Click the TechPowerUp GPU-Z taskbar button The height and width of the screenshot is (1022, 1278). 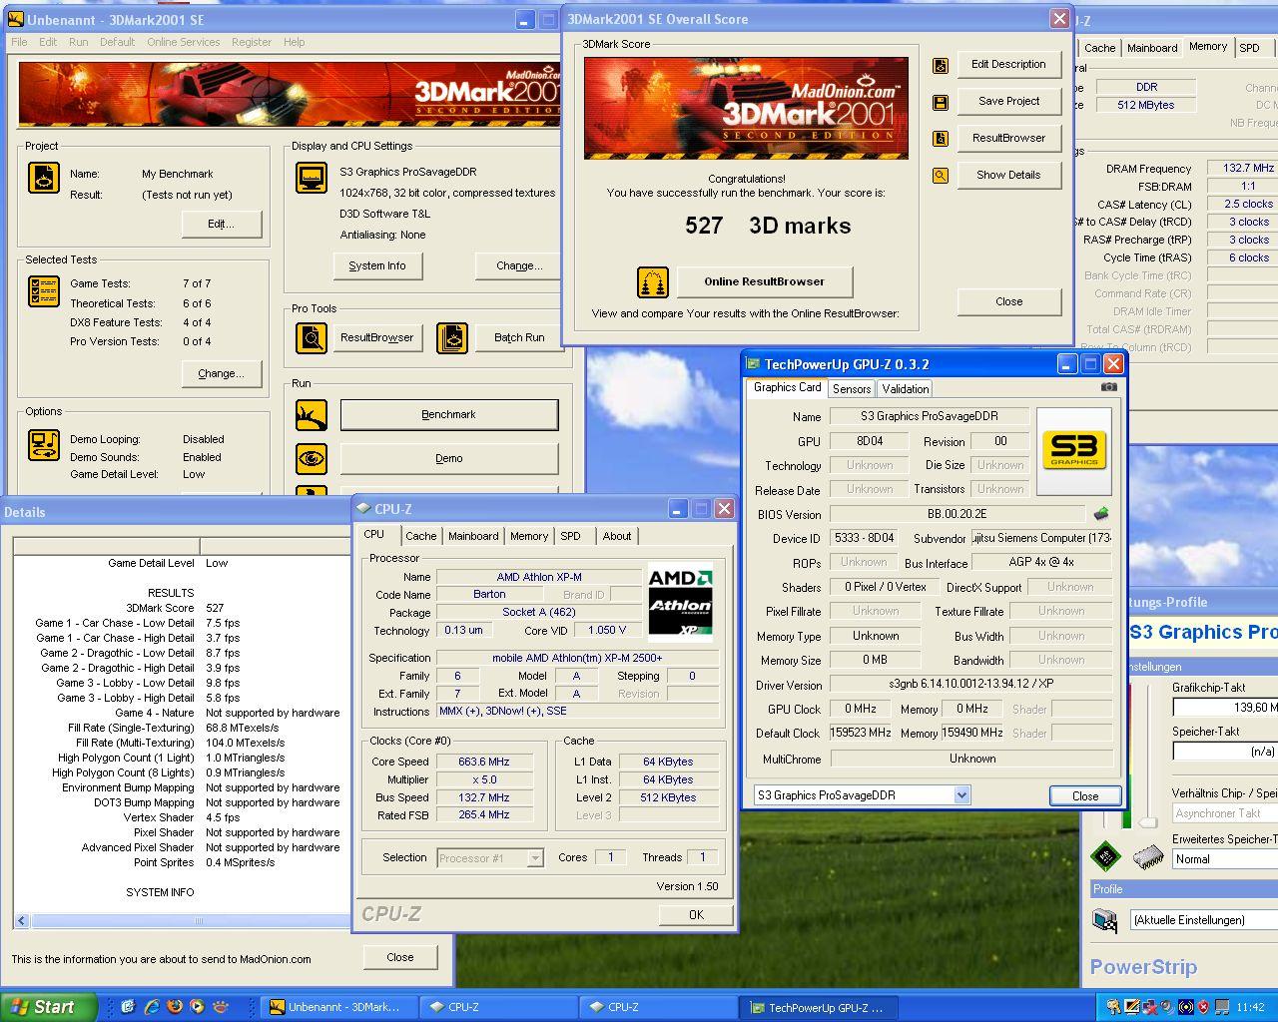click(x=819, y=1008)
